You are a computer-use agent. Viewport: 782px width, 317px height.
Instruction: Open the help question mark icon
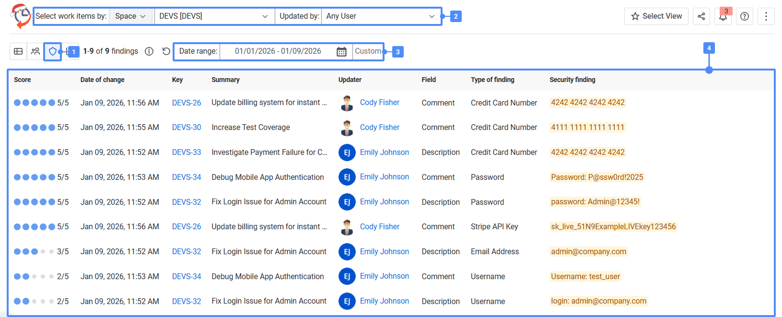(x=745, y=16)
